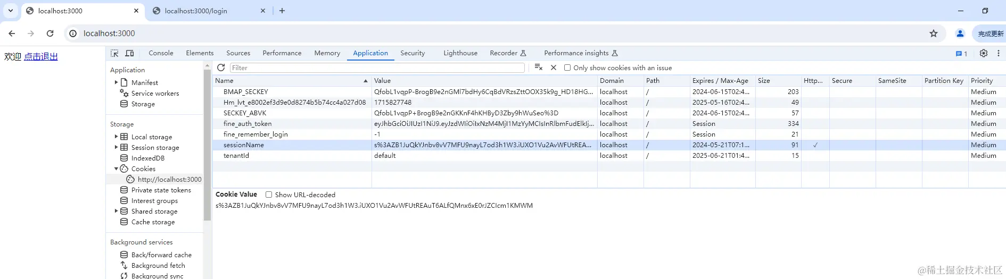The height and width of the screenshot is (279, 1006).
Task: Open the tab search dropdown
Action: pyautogui.click(x=10, y=11)
